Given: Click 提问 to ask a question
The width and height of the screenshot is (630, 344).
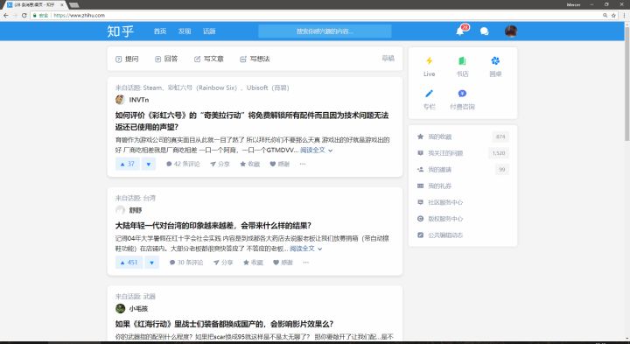Looking at the screenshot, I should pos(127,59).
